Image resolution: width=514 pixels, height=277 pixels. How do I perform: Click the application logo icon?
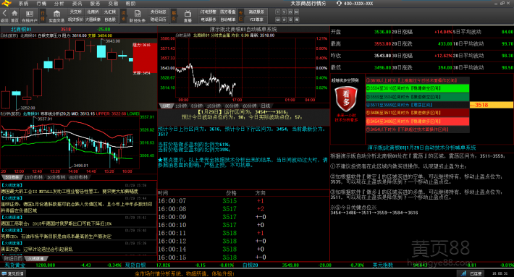(x=6, y=4)
